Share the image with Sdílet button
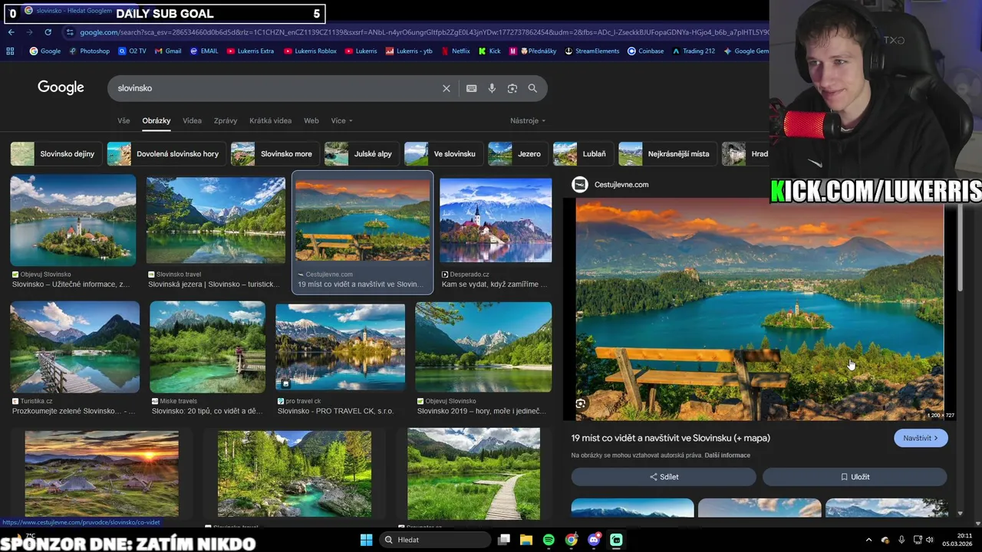Screen dimensions: 982x552 664,477
